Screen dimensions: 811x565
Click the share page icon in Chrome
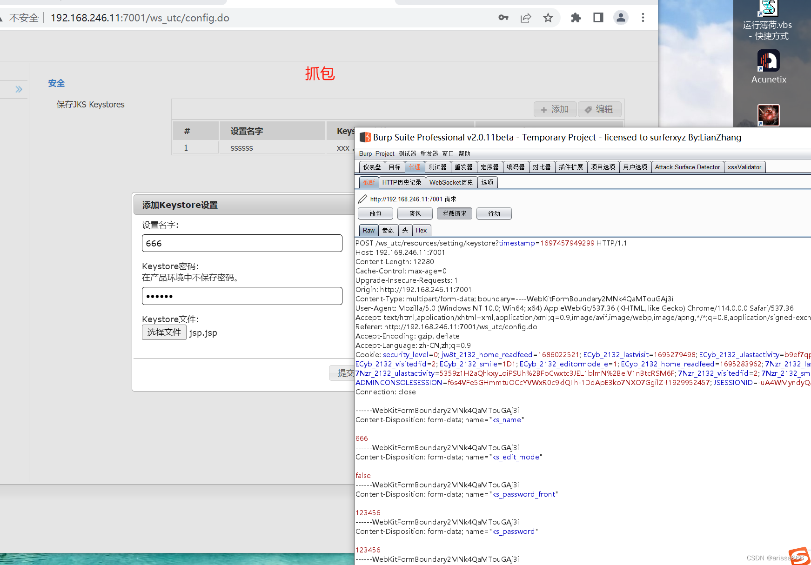click(x=526, y=18)
